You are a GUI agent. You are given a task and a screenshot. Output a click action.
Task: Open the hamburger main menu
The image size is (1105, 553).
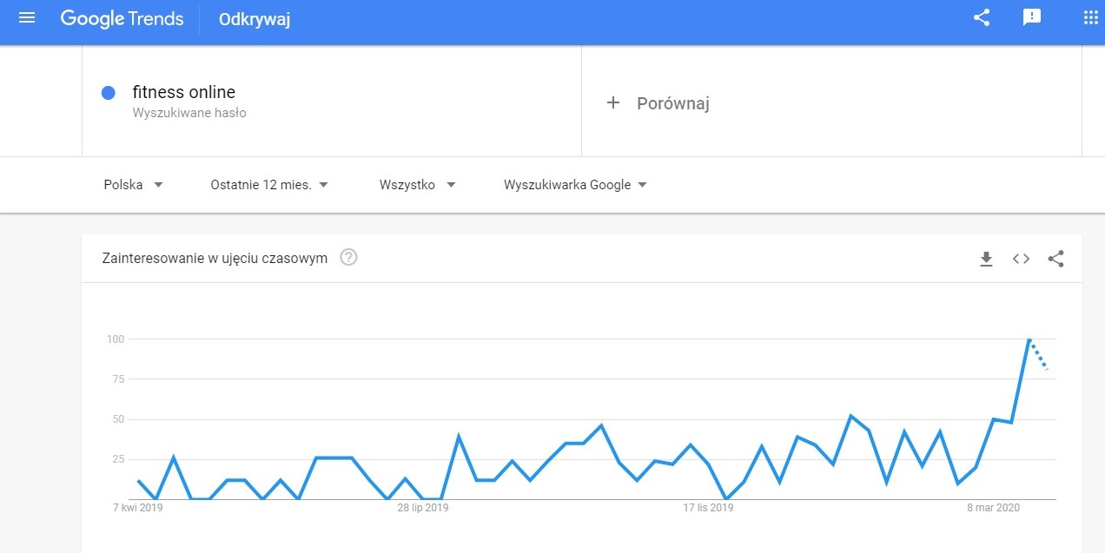(x=27, y=17)
